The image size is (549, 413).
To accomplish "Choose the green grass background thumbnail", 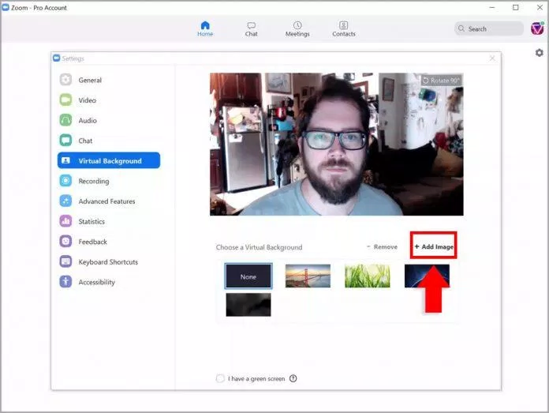I will [368, 276].
